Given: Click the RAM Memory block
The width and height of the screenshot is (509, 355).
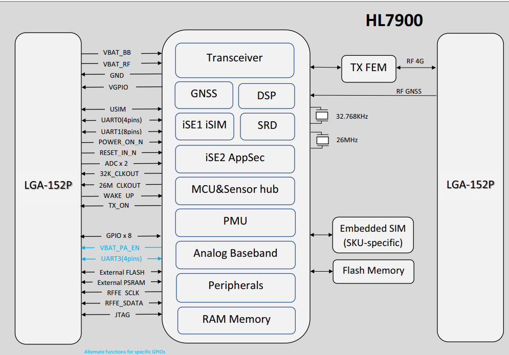Looking at the screenshot, I should (236, 321).
